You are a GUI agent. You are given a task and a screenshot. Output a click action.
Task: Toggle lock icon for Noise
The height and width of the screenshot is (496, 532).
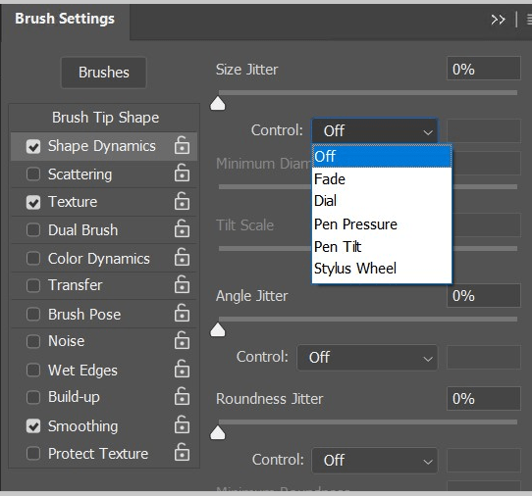click(x=182, y=341)
